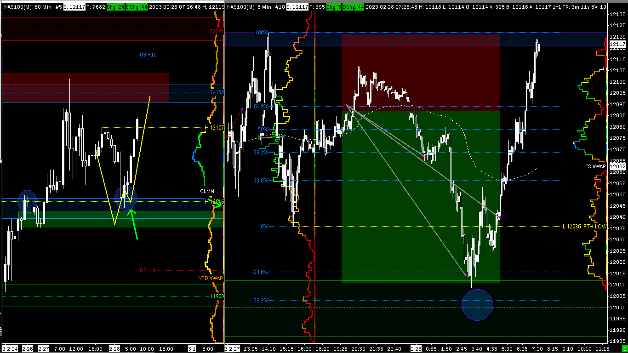Select the US.+1σ line label
This screenshot has width=628, height=353.
[x=148, y=55]
